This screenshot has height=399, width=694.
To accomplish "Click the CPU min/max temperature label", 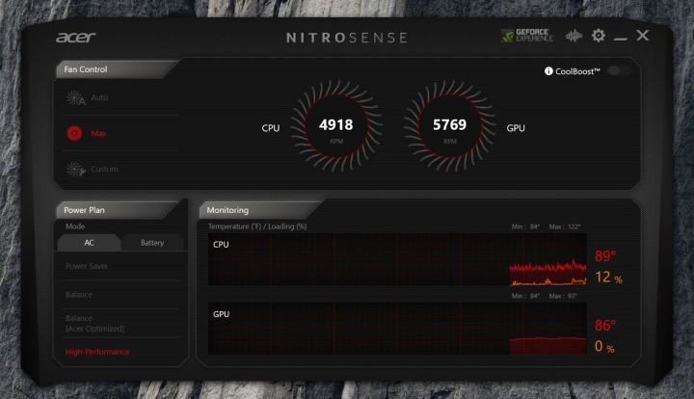I will click(x=546, y=226).
